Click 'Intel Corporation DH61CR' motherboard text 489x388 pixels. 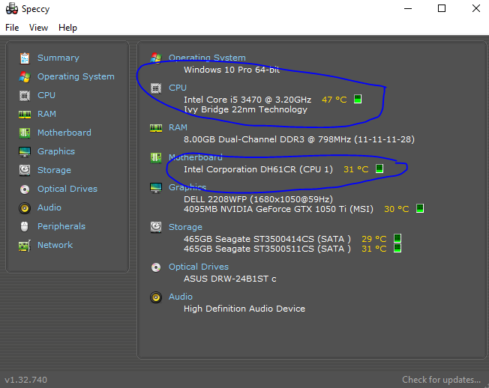click(258, 169)
